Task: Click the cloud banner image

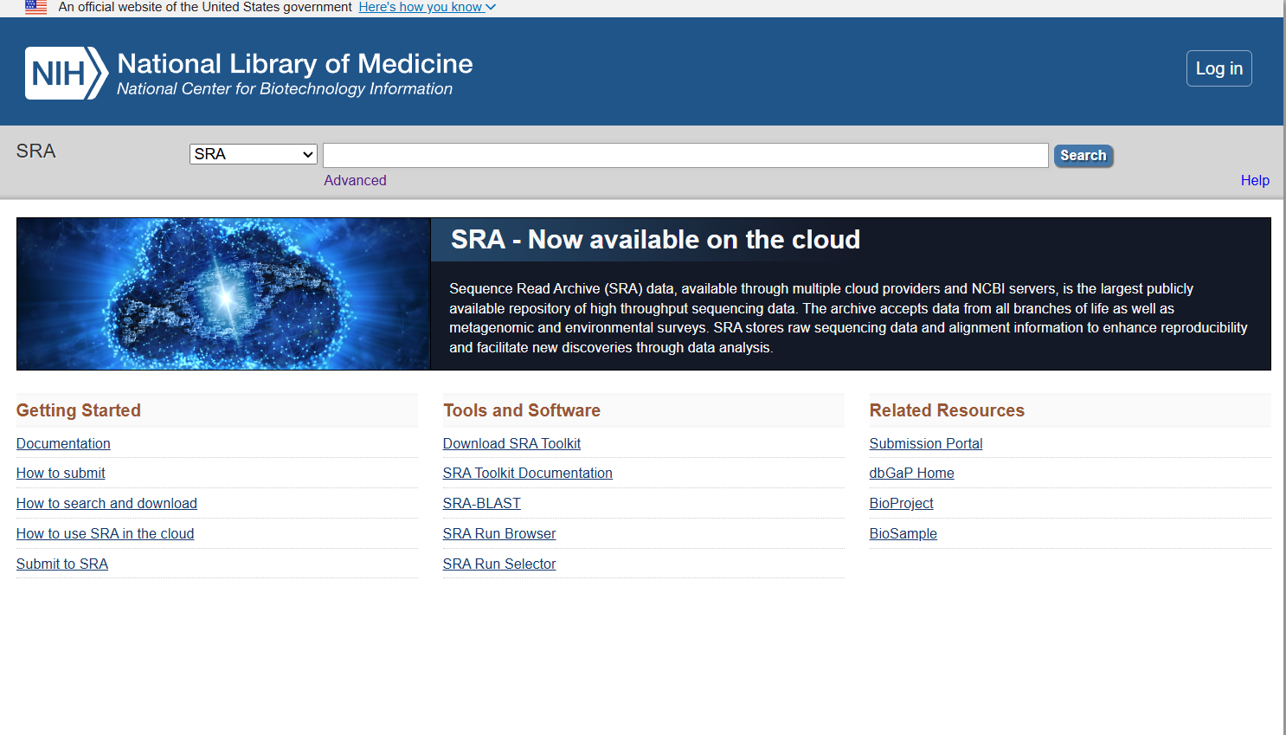Action: tap(223, 293)
